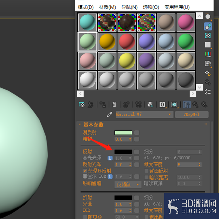Click the trash Reset Map icon
Screen dimensions: 219x219
point(114,105)
